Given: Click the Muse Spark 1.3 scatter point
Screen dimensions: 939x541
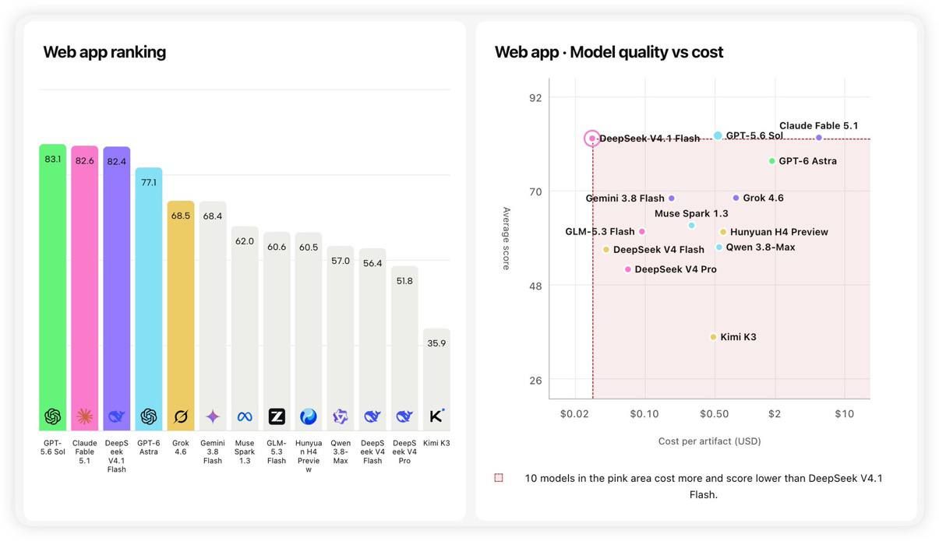Looking at the screenshot, I should pos(691,226).
